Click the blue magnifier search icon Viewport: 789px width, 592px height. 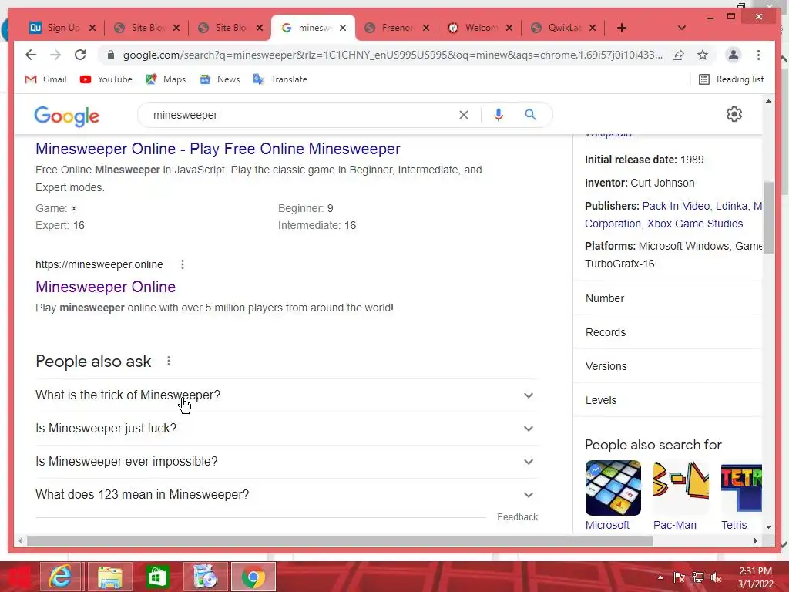pos(530,115)
